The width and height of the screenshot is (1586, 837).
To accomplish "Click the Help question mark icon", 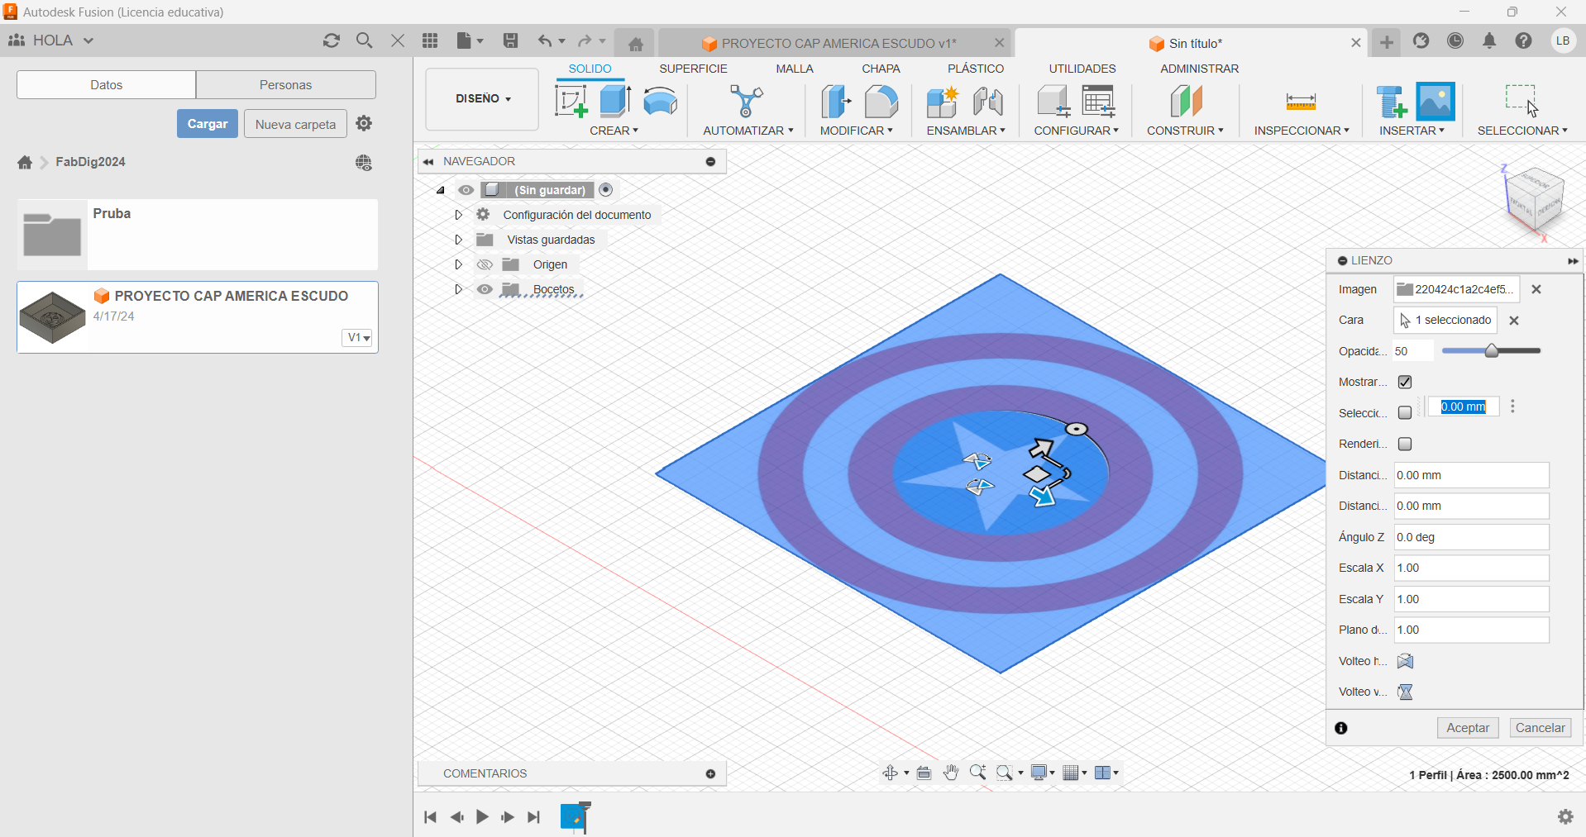I will (1524, 40).
